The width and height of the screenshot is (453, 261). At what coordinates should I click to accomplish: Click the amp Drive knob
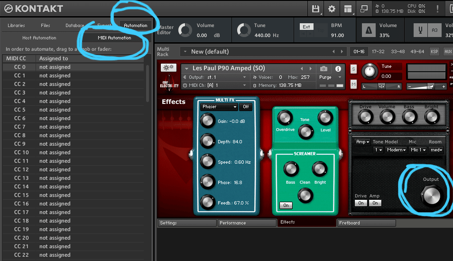coord(365,117)
